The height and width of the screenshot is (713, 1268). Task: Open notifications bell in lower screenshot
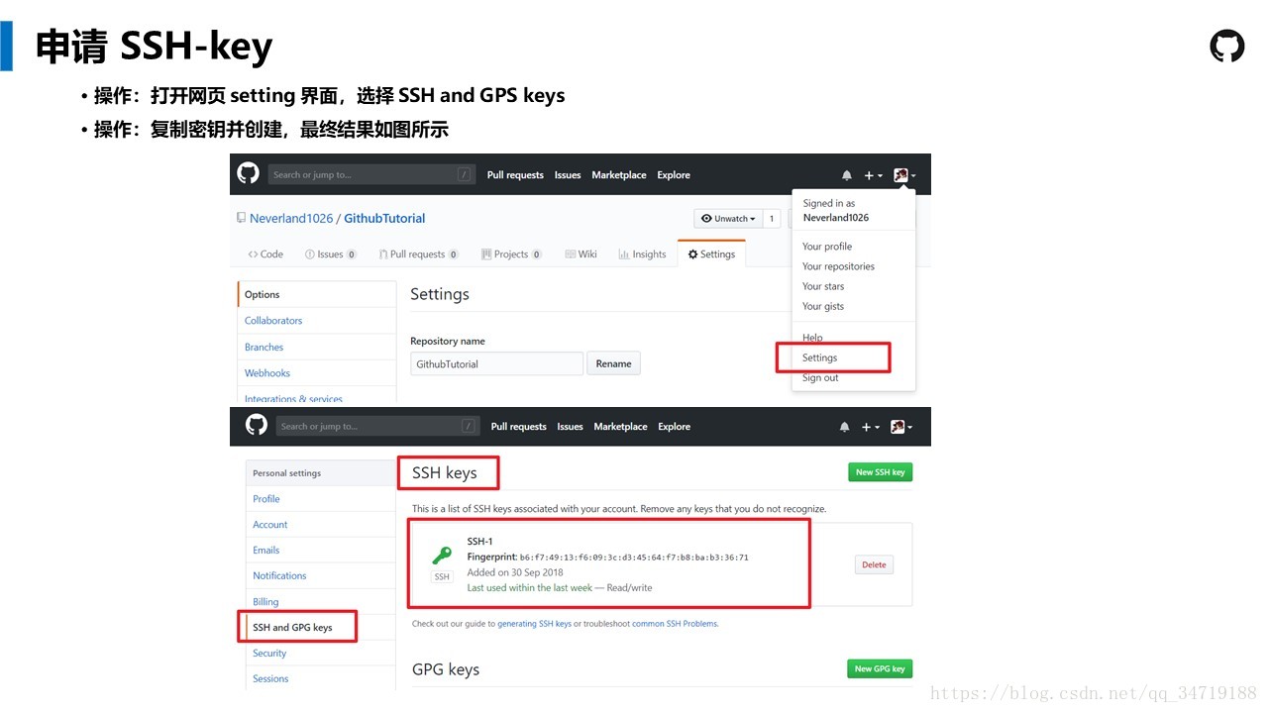[845, 427]
